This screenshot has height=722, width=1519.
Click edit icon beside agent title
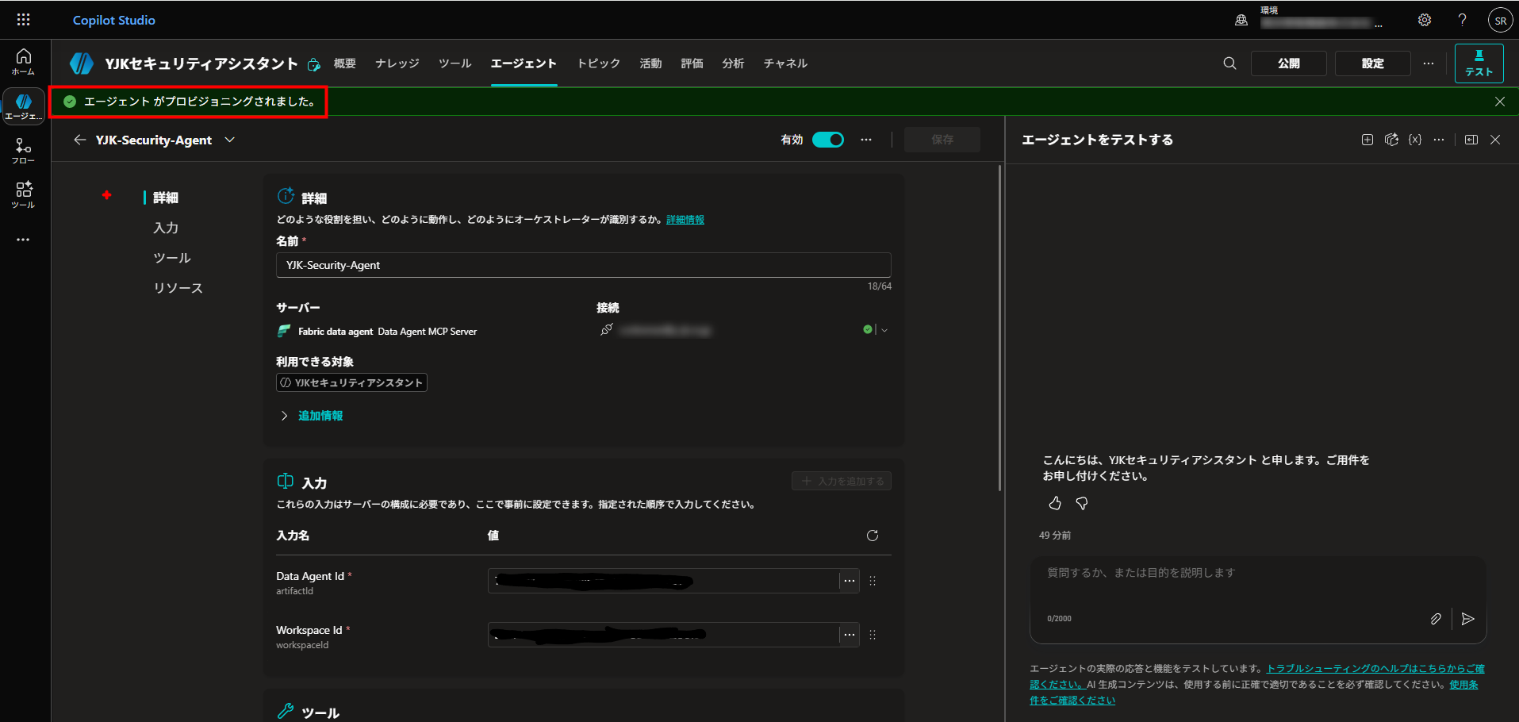click(314, 64)
